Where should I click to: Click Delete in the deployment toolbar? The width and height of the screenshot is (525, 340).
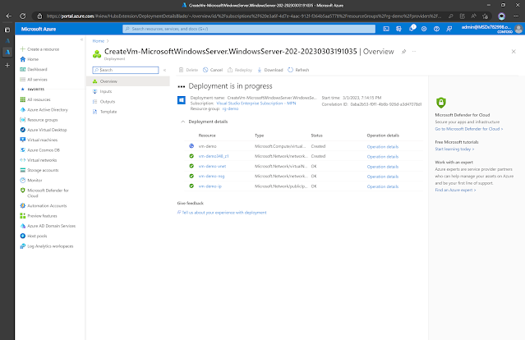pos(188,70)
